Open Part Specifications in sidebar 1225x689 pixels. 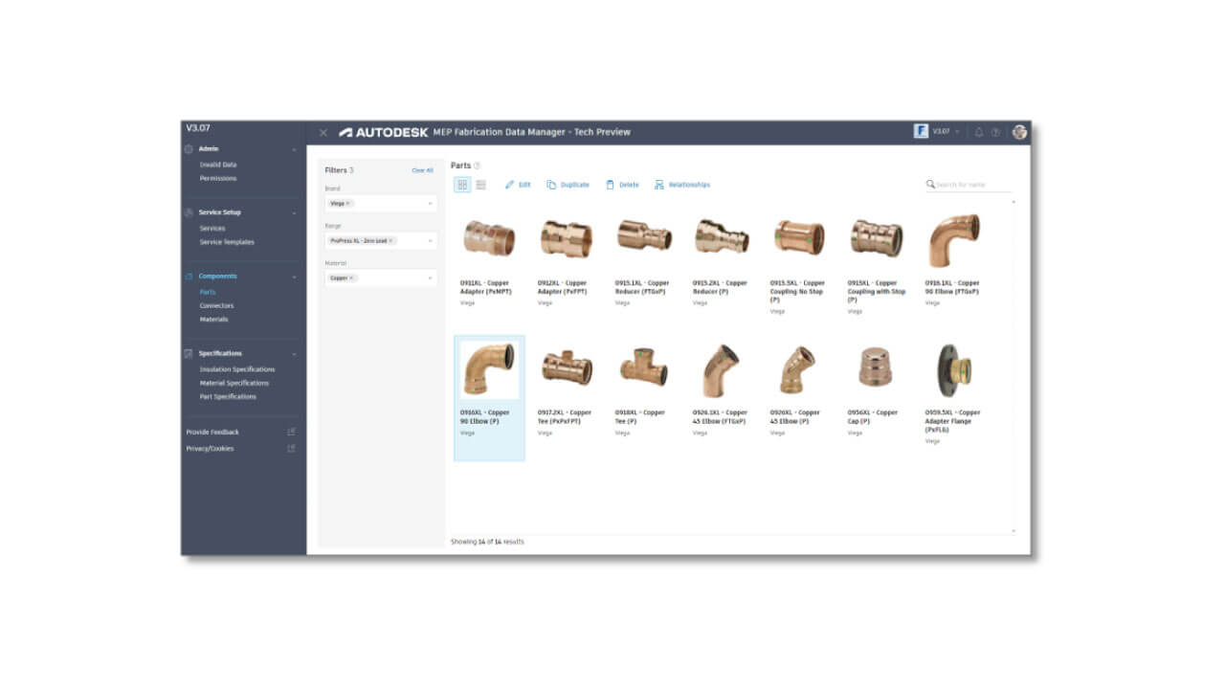(x=228, y=397)
